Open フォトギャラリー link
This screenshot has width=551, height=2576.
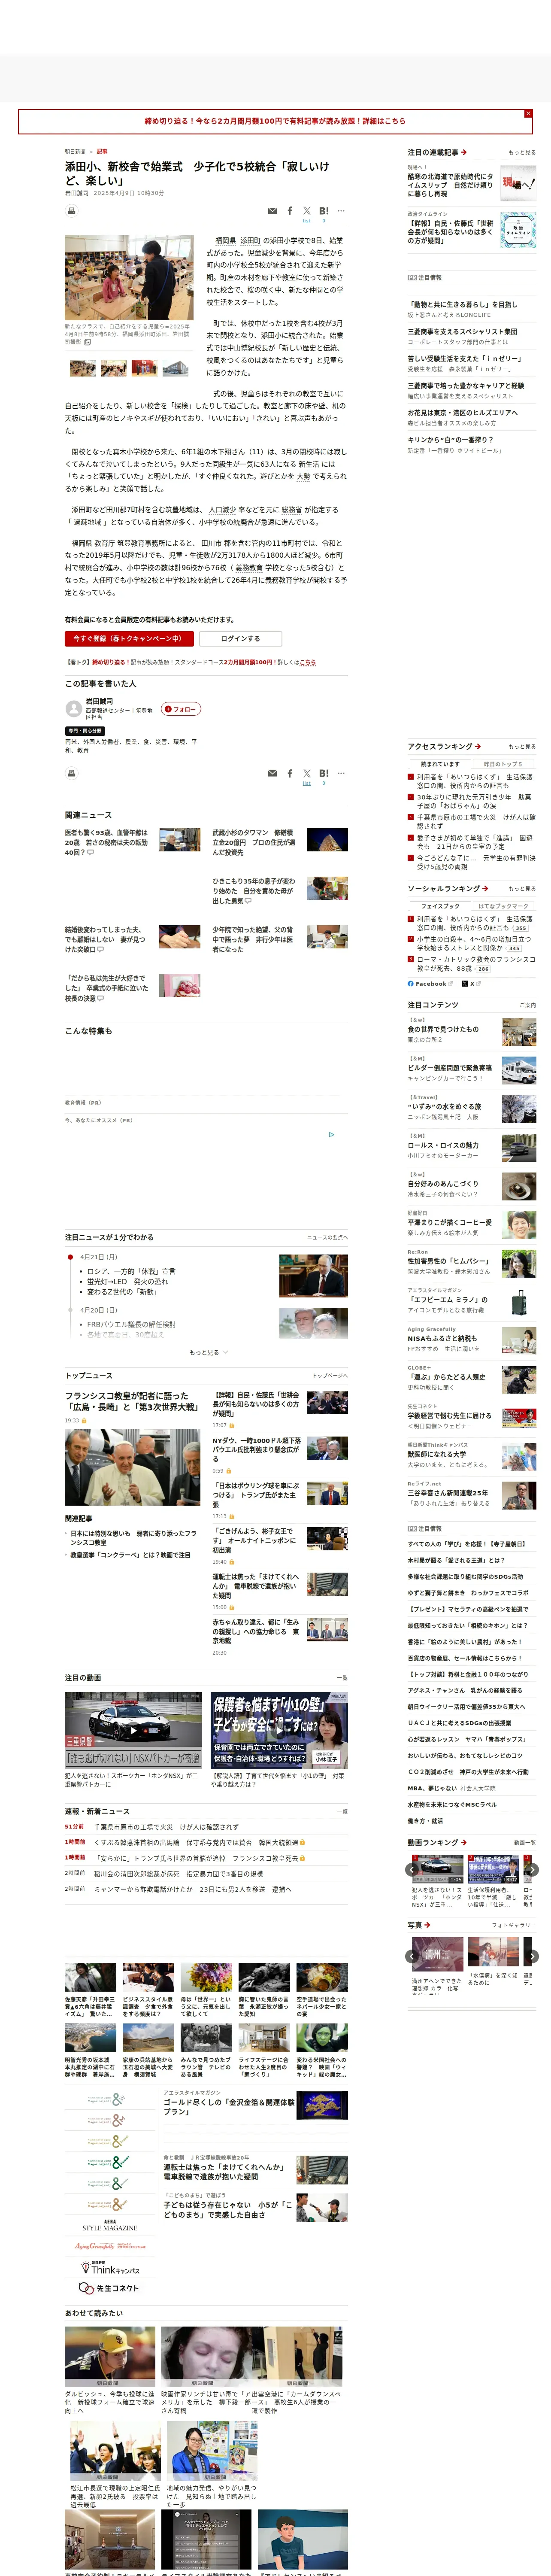click(514, 1925)
